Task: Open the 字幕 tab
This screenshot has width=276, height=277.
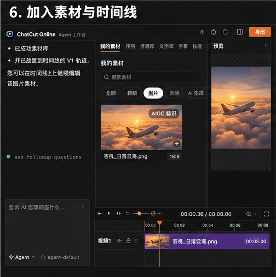Action: (183, 46)
